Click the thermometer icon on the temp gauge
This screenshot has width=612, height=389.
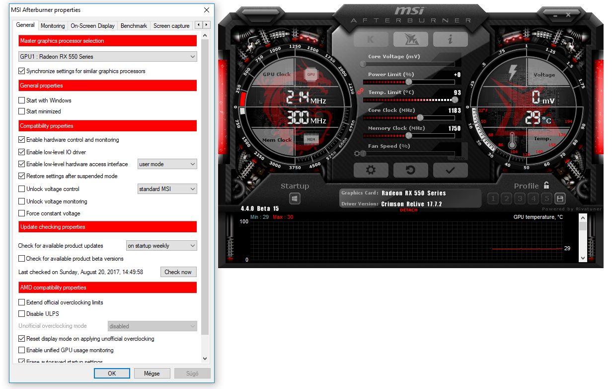[513, 140]
